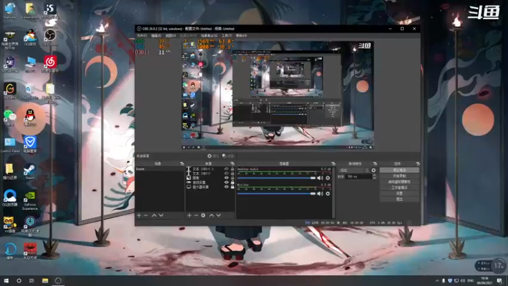508x286 pixels.
Task: Click the transition duration stepper arrows
Action: tap(375, 177)
